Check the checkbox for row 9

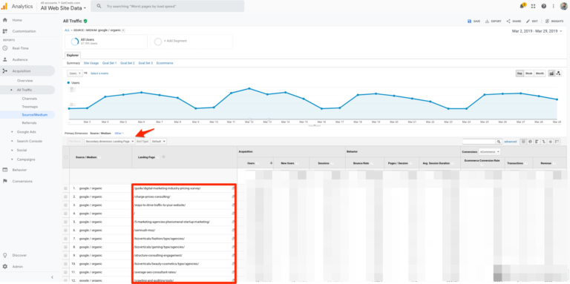coord(66,255)
